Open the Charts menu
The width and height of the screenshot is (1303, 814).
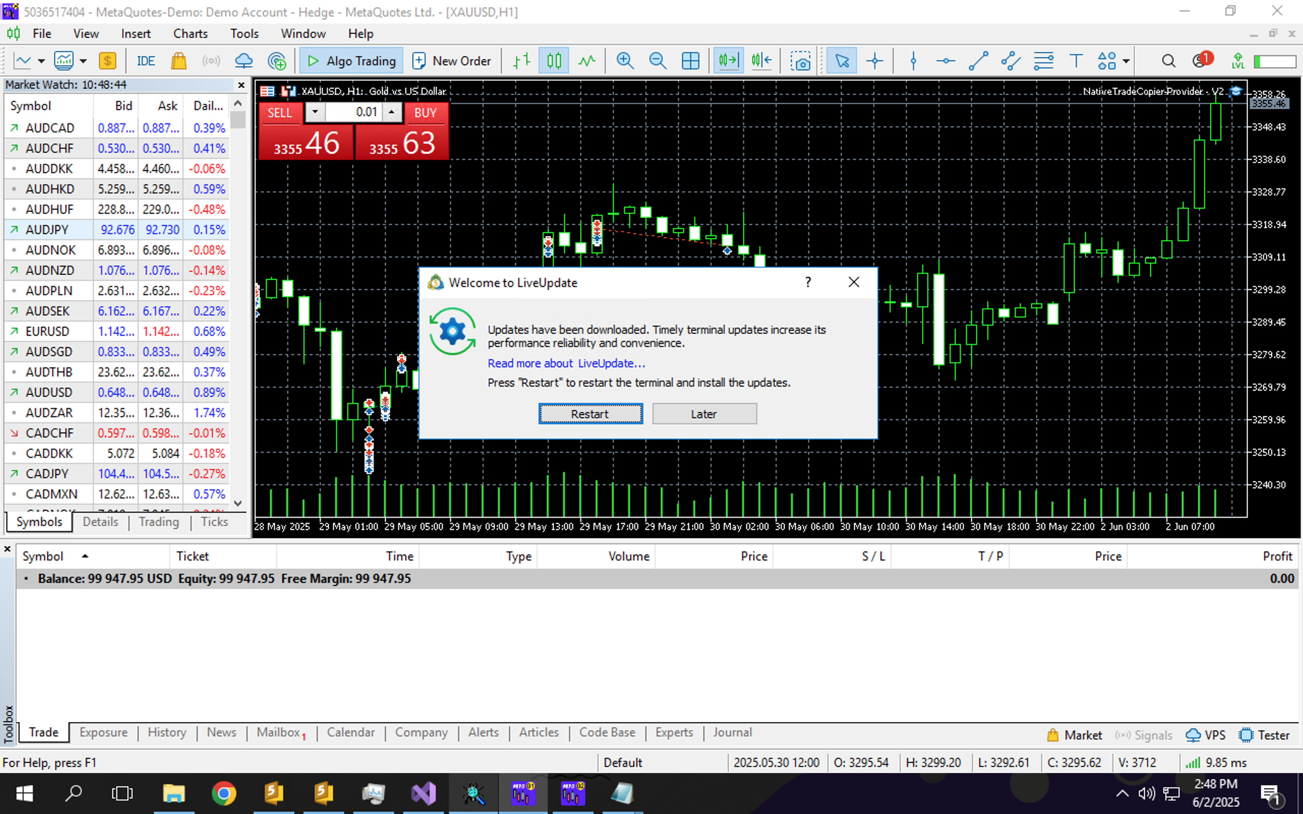click(190, 34)
